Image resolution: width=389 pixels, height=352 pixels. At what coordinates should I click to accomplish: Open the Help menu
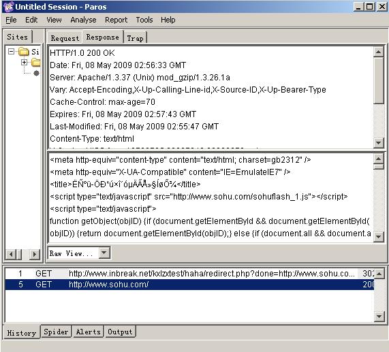pos(168,20)
